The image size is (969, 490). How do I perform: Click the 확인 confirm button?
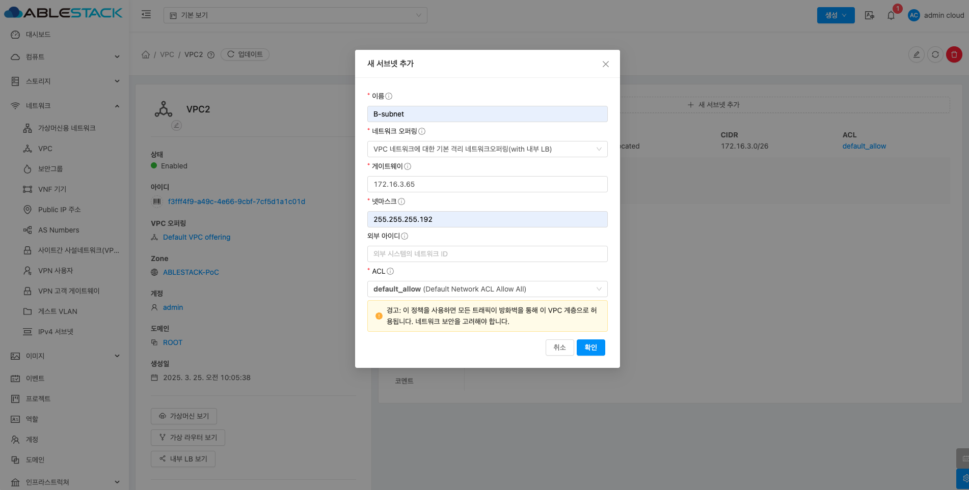(591, 348)
